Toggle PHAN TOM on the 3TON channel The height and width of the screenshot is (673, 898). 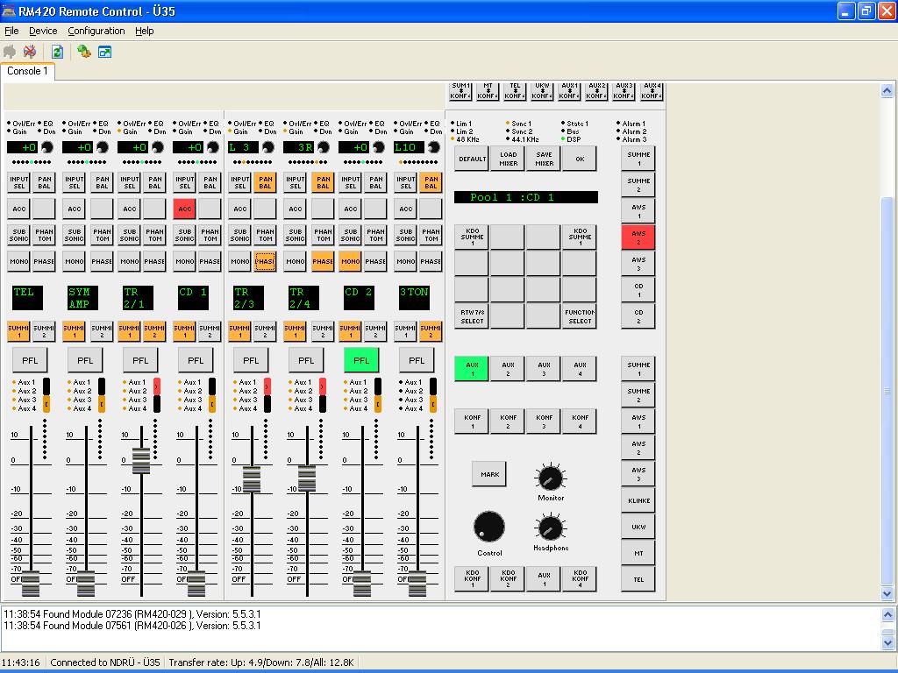point(431,235)
